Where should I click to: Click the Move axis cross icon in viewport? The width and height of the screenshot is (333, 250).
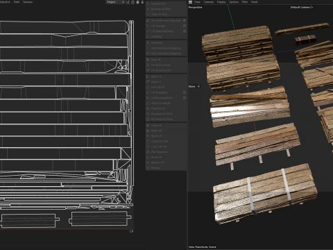[x=198, y=86]
